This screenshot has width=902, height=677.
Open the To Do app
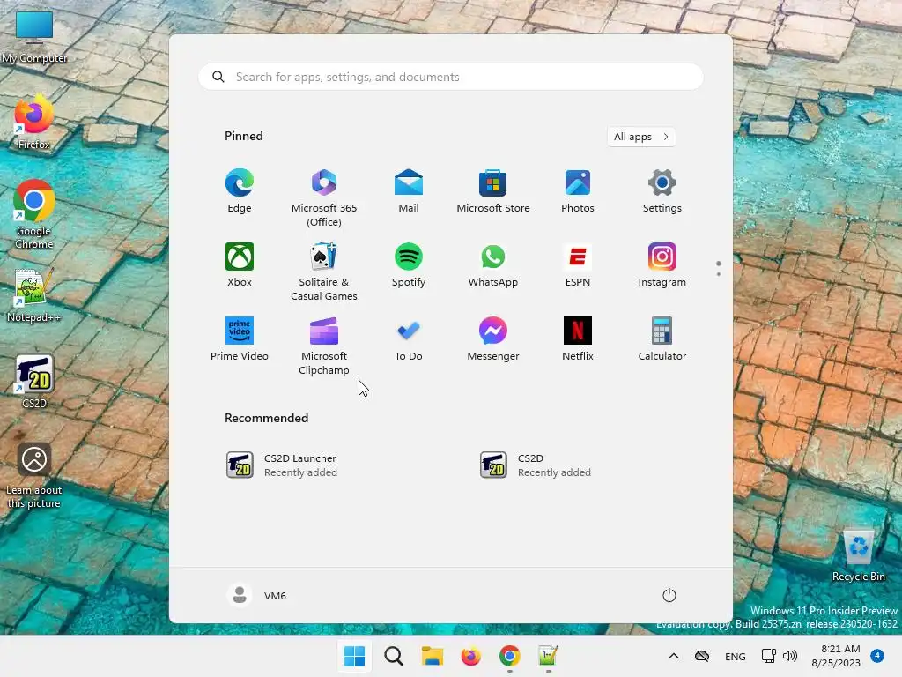tap(409, 339)
